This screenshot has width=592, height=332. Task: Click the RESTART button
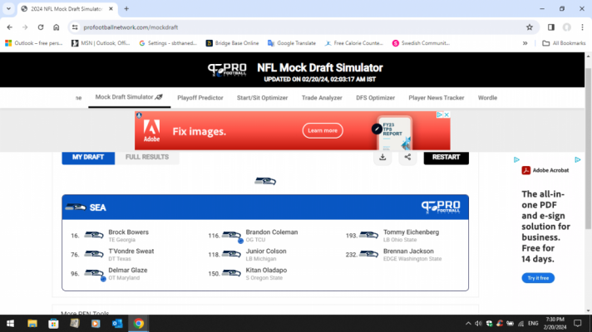pos(446,157)
